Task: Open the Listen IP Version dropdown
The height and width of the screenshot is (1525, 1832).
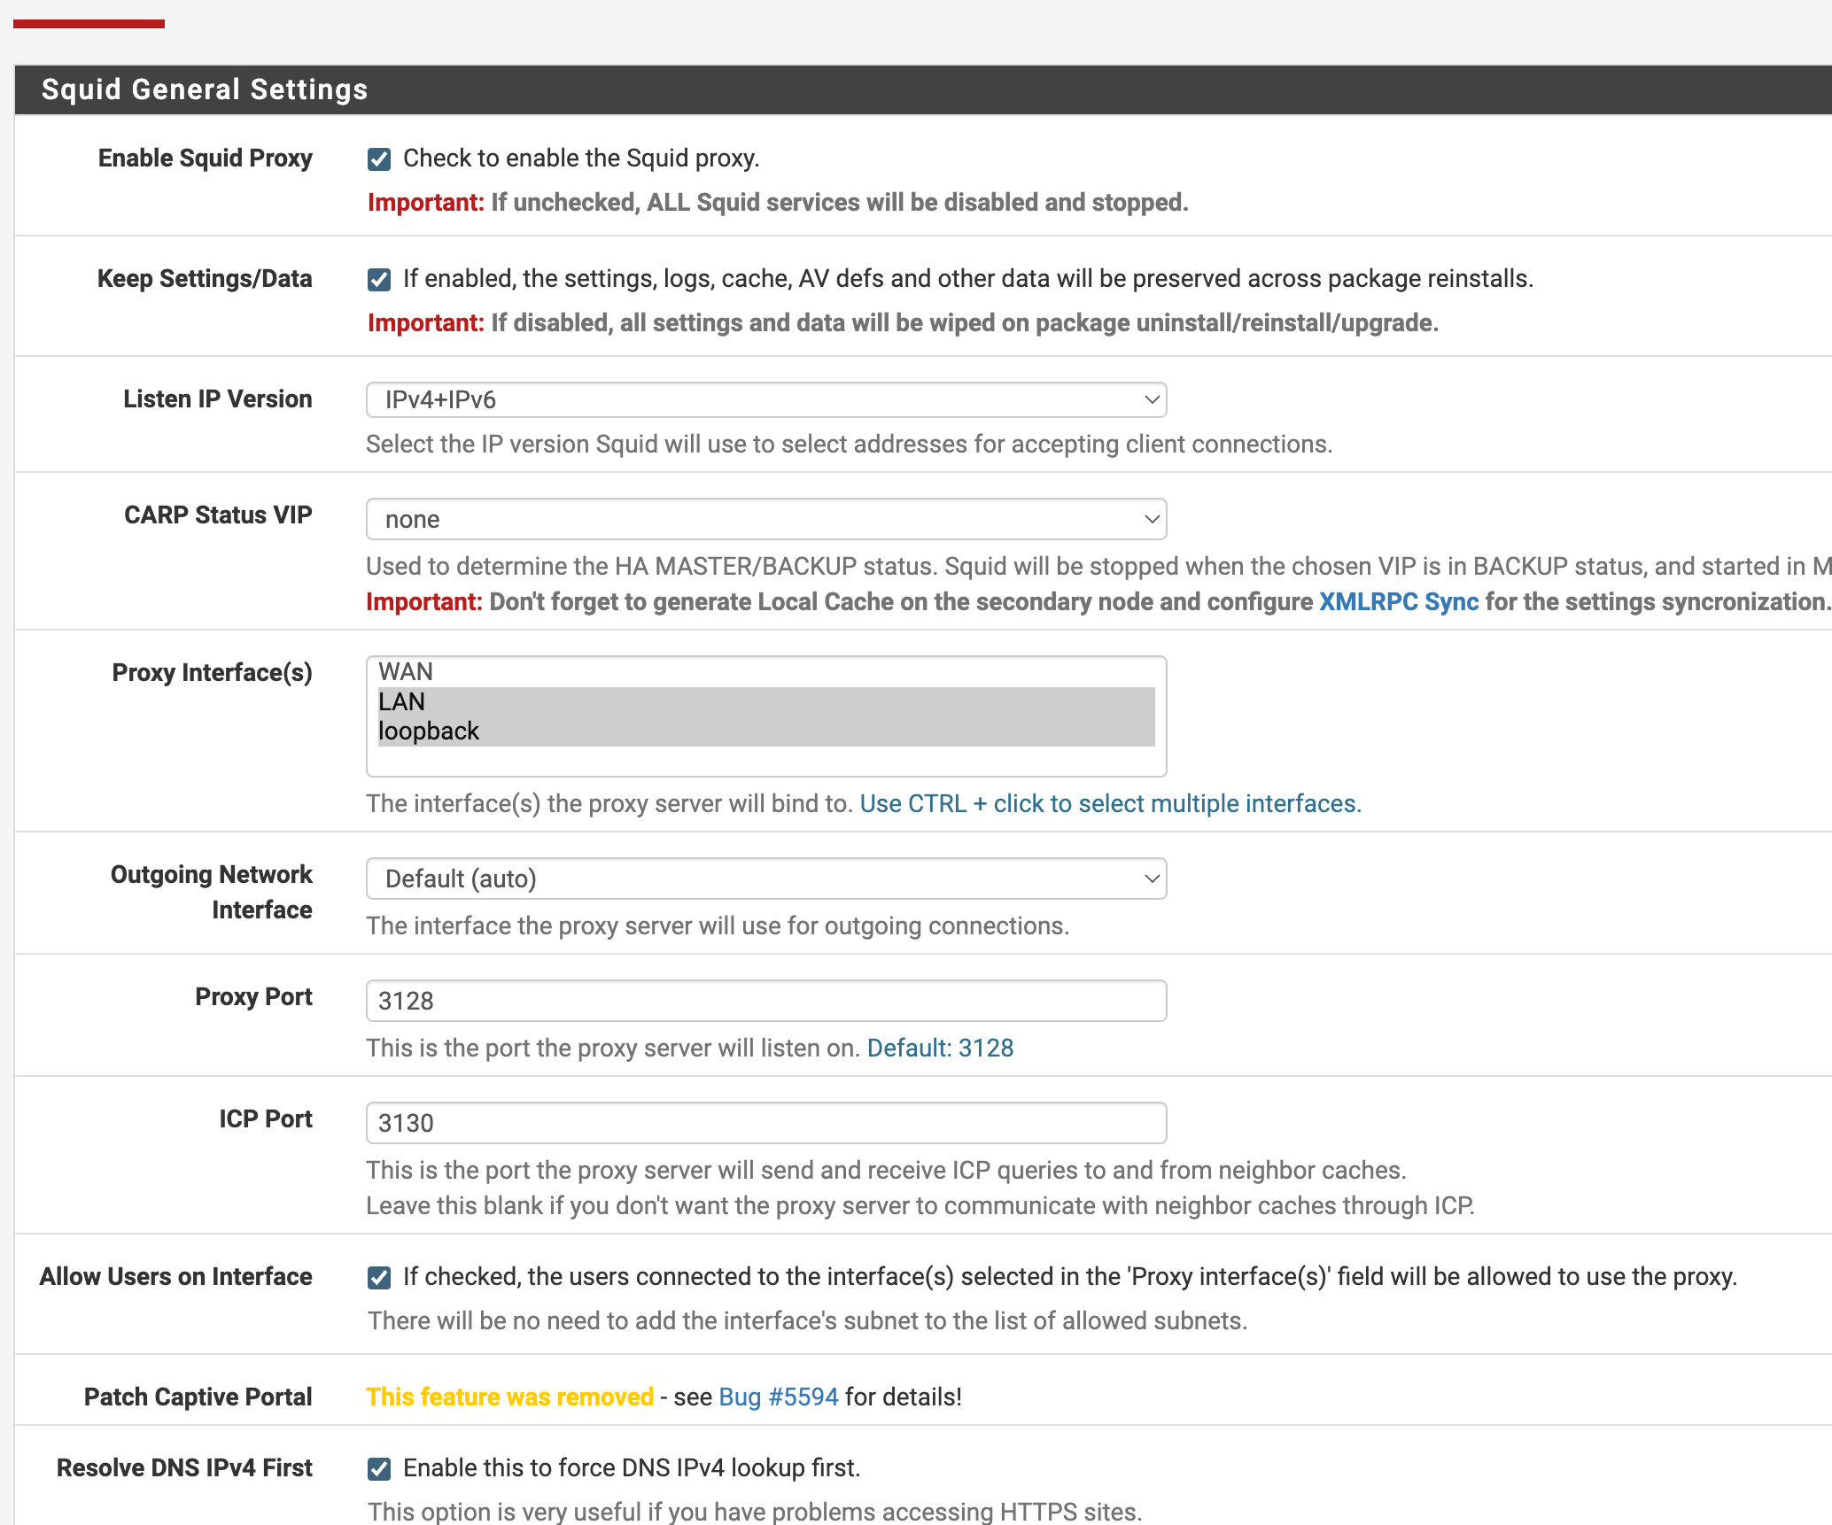Action: click(x=766, y=400)
